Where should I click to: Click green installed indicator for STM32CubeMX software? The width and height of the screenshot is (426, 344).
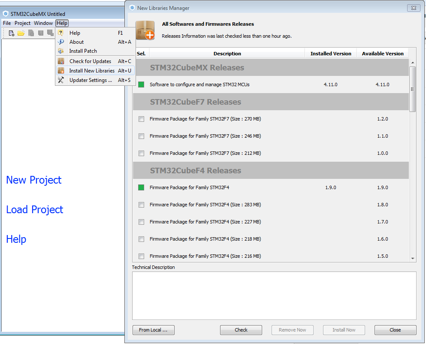[141, 84]
